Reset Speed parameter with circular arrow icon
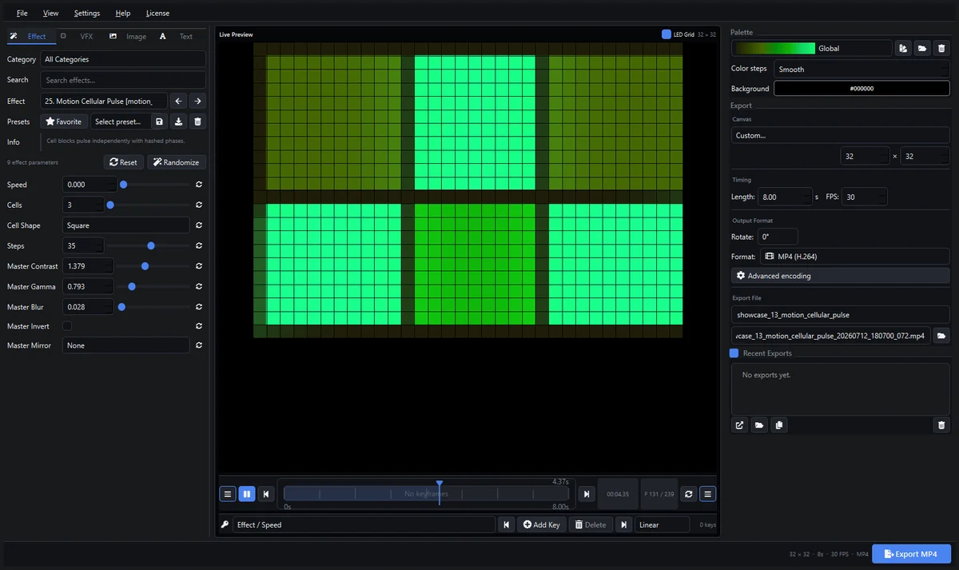 point(198,185)
